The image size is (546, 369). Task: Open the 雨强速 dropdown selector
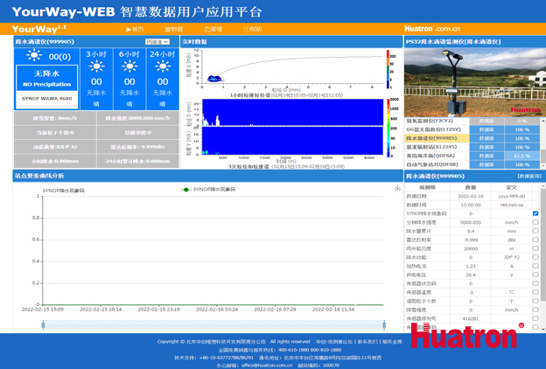(157, 41)
